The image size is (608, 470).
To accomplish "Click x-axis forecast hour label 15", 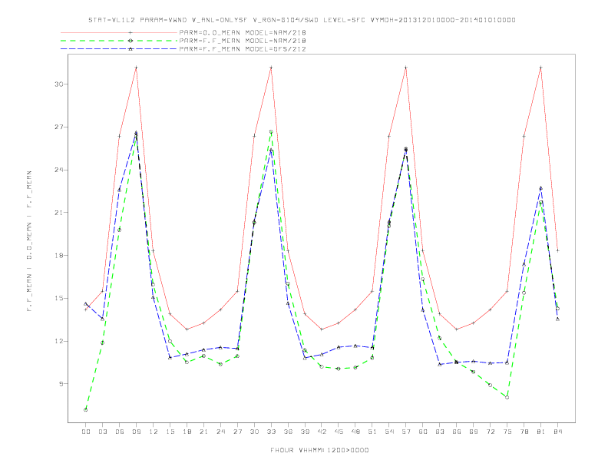I will pyautogui.click(x=170, y=432).
